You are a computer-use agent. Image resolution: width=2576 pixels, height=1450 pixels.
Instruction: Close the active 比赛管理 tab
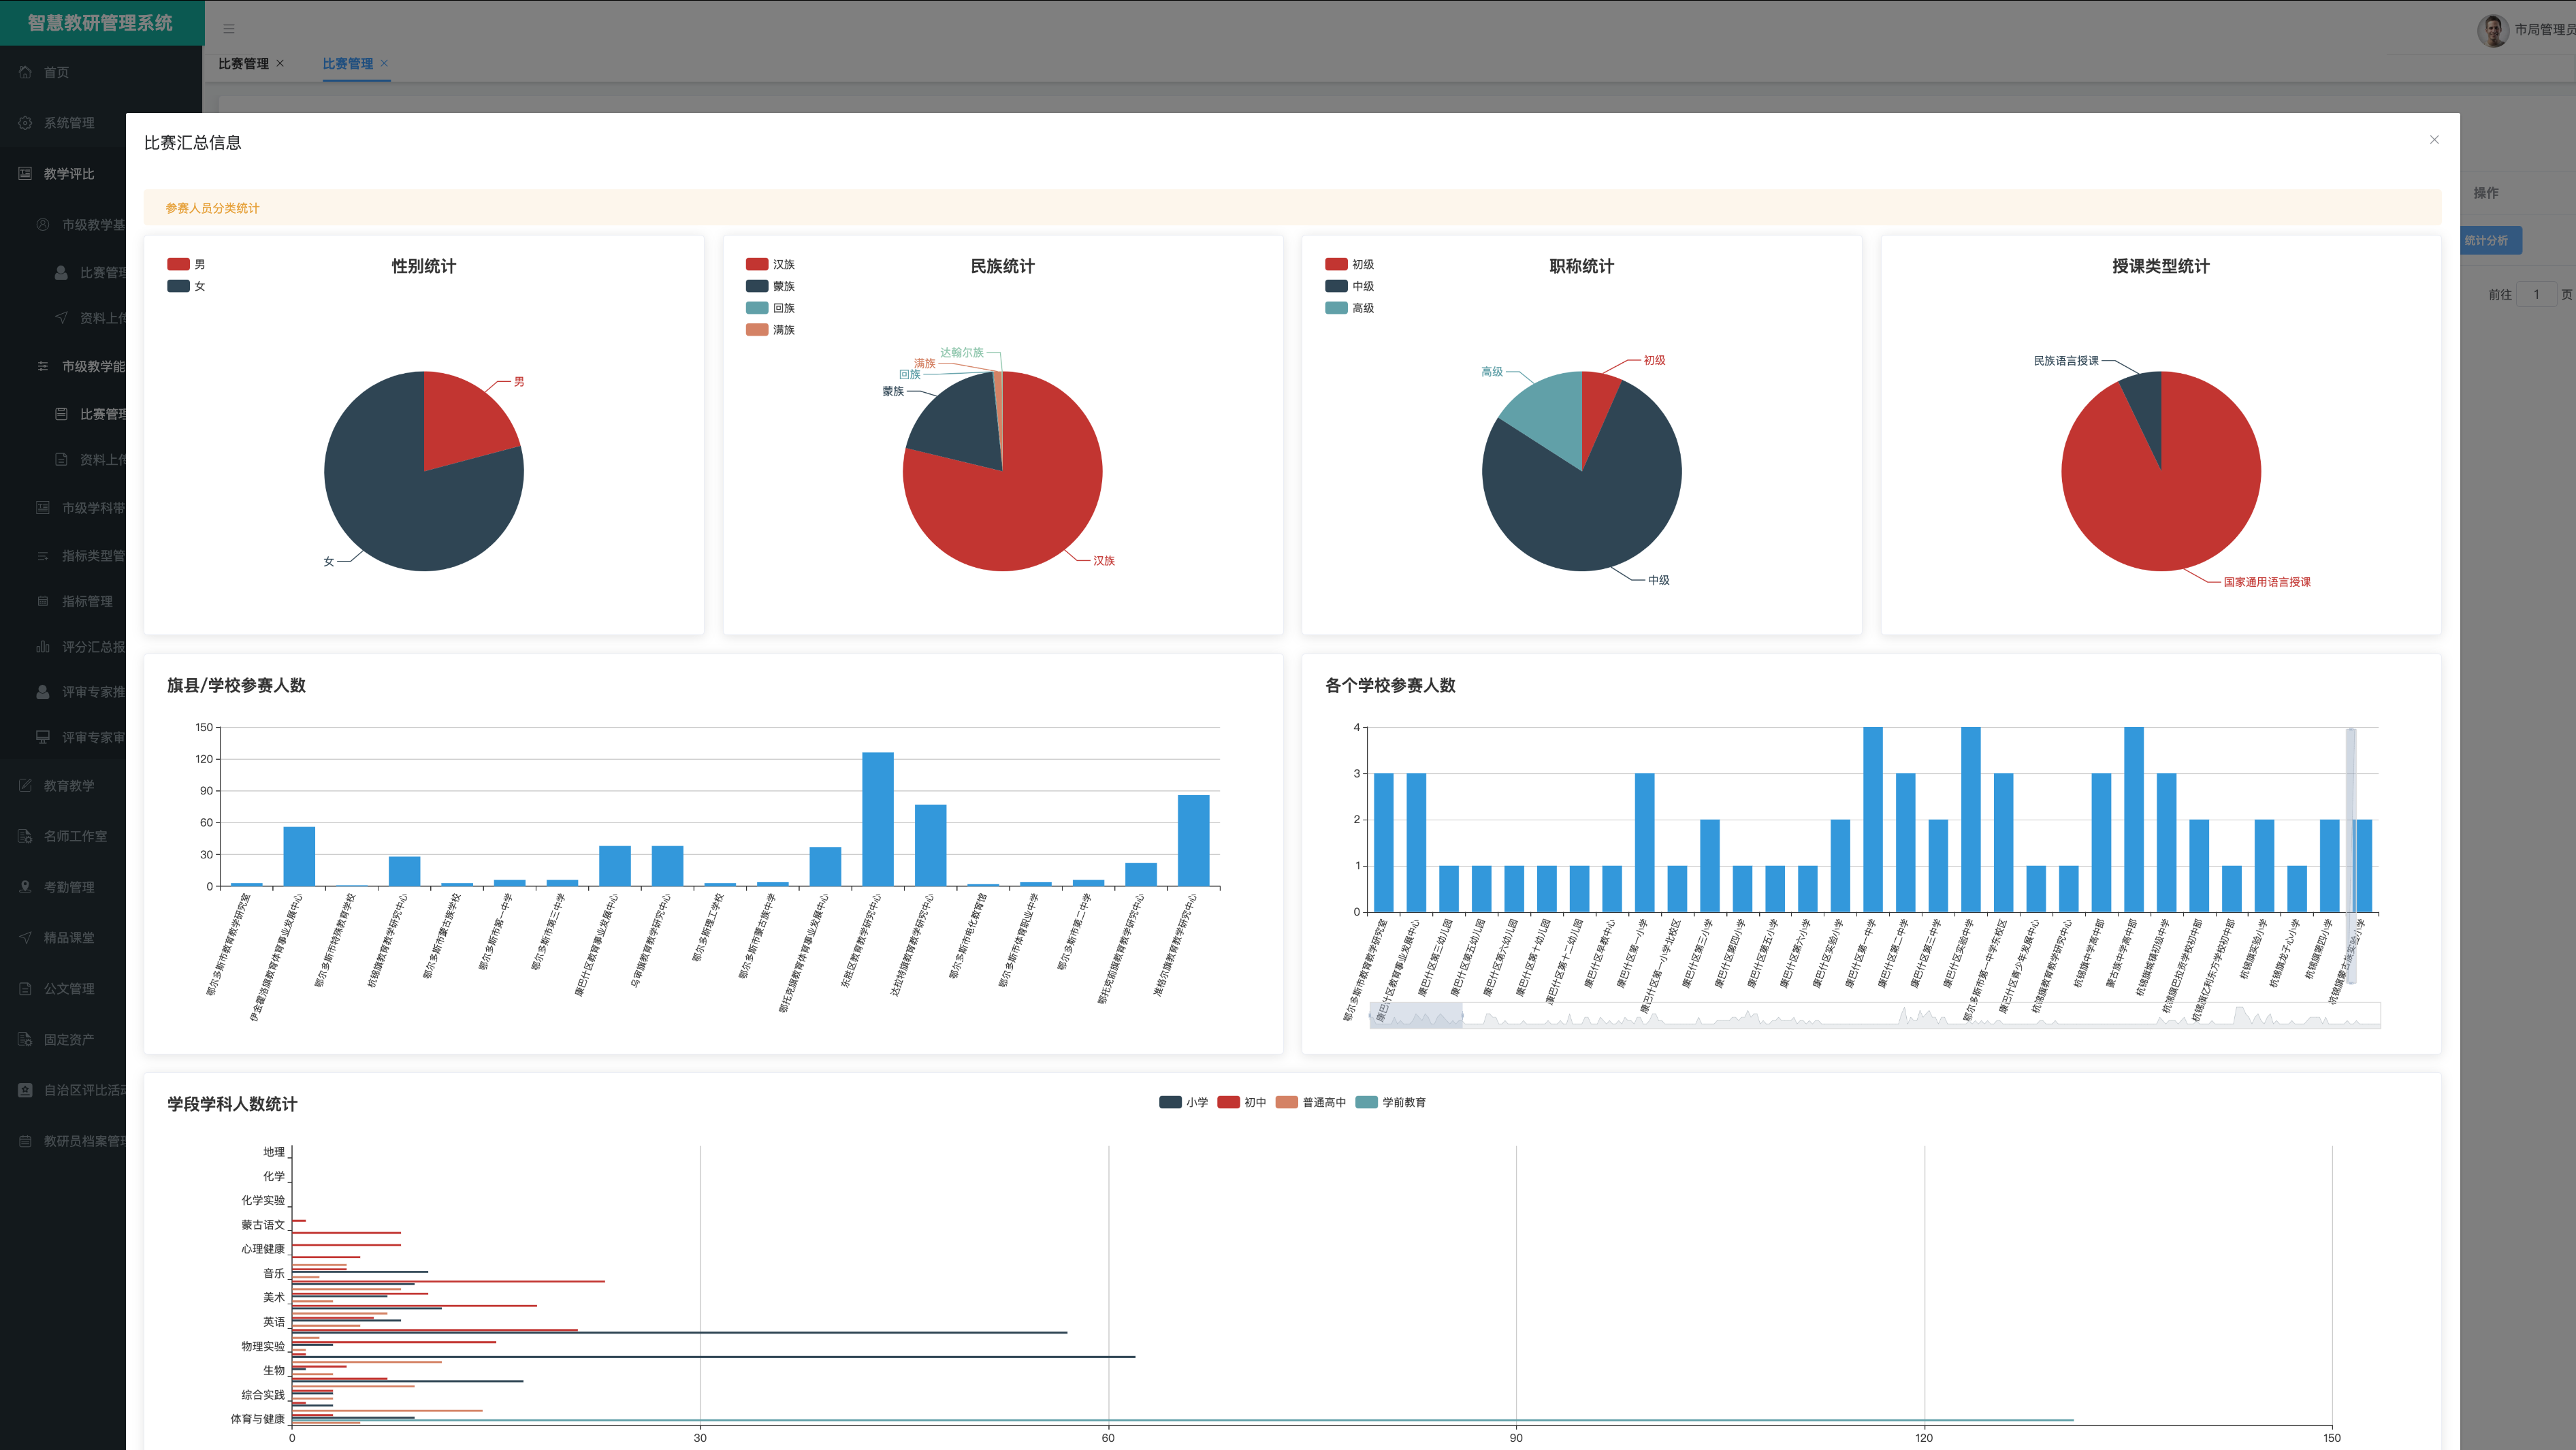[384, 64]
